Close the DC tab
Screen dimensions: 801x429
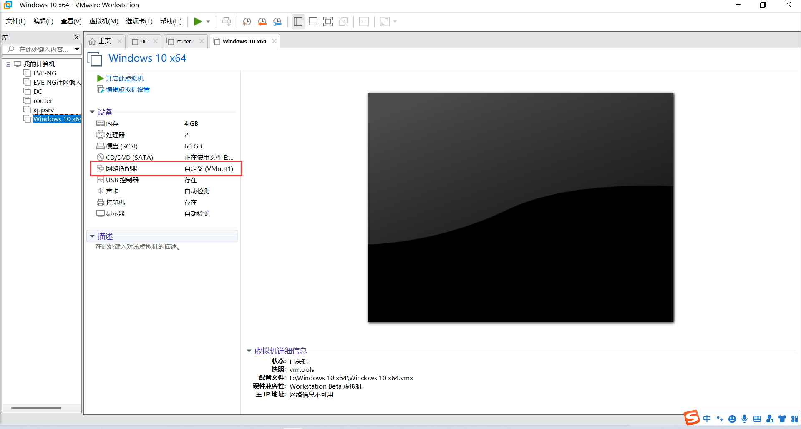point(155,41)
